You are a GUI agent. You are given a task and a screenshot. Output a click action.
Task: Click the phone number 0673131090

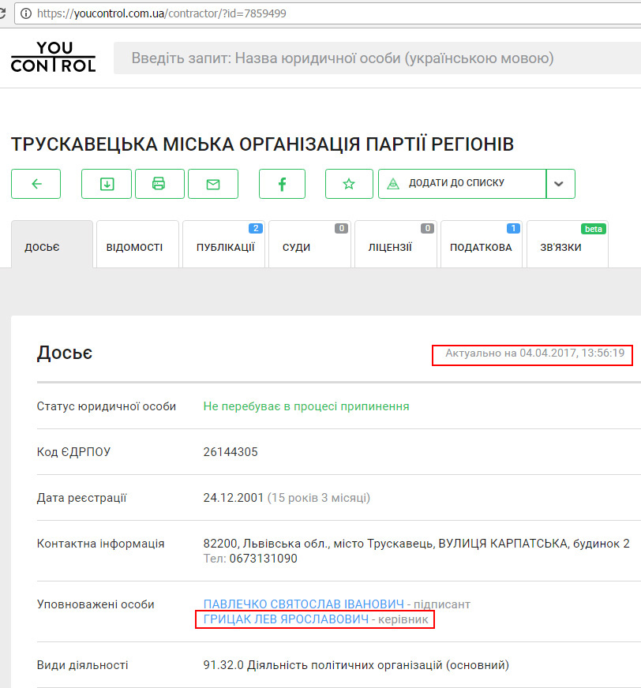[x=263, y=559]
